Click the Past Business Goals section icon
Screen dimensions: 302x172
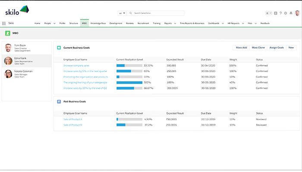pos(59,101)
